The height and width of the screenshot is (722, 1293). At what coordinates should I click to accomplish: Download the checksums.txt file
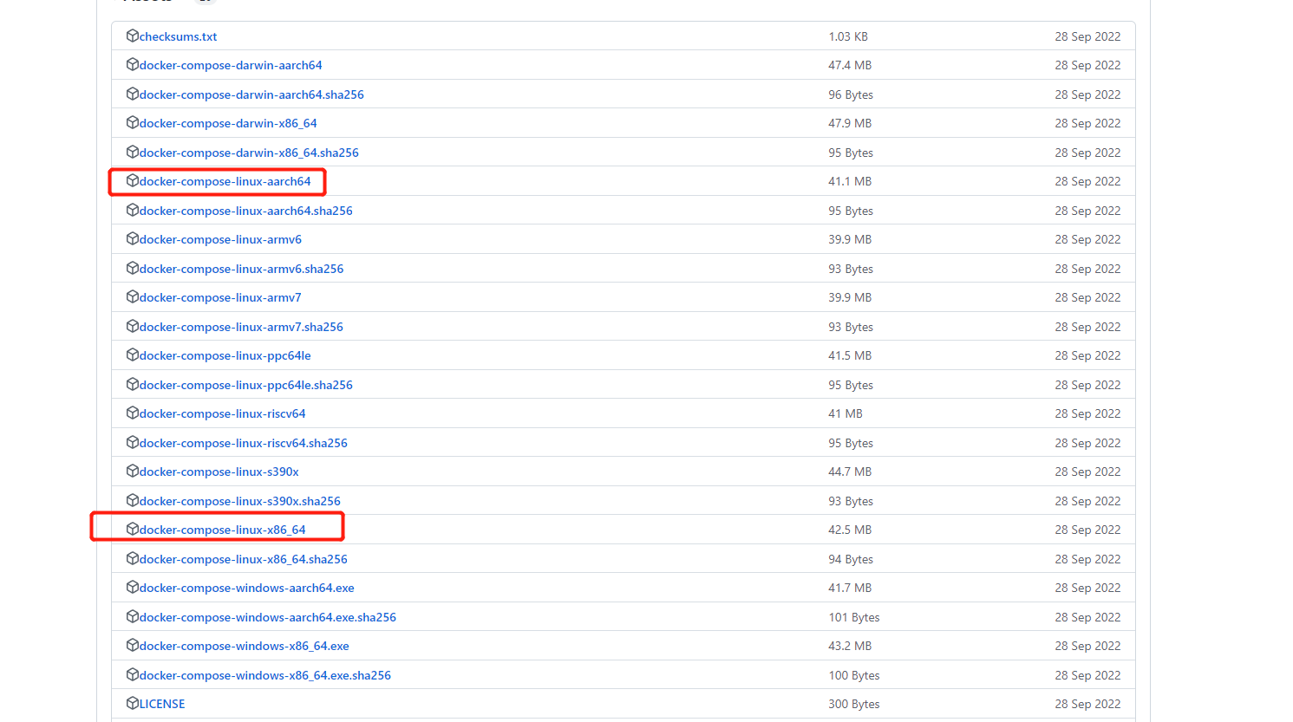(x=178, y=36)
